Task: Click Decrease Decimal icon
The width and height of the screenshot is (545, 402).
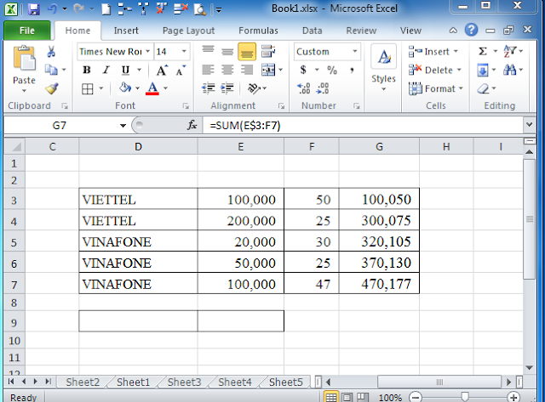Action: 322,88
